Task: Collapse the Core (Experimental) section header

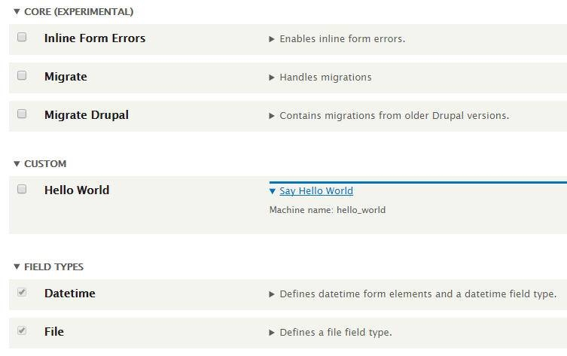Action: 73,12
